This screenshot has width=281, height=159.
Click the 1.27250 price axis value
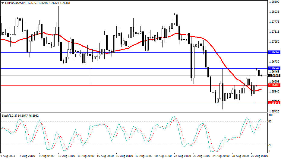(x=274, y=42)
